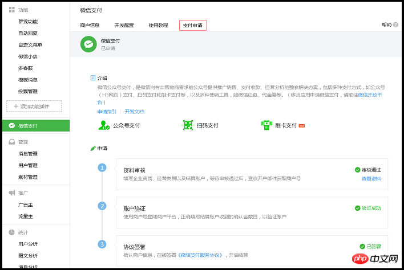Click the 验证成功 status text

371,208
